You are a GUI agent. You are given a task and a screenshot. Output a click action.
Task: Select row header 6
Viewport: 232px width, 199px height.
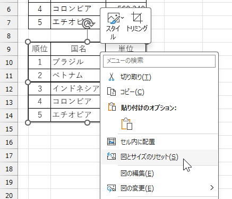(9, 9)
